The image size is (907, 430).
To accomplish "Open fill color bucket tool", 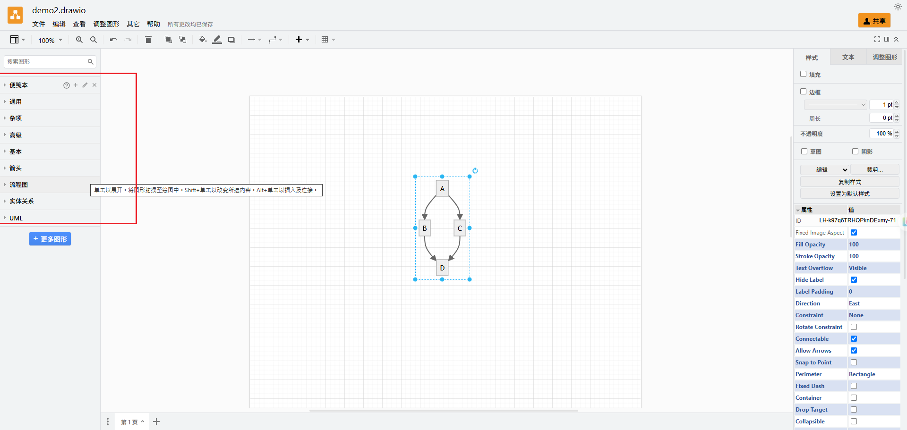I will coord(203,40).
